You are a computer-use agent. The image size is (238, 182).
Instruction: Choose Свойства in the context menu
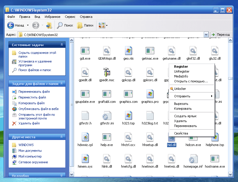pos(192,133)
